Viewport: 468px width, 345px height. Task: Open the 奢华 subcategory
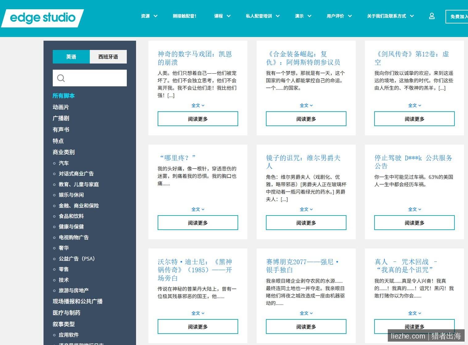[64, 248]
